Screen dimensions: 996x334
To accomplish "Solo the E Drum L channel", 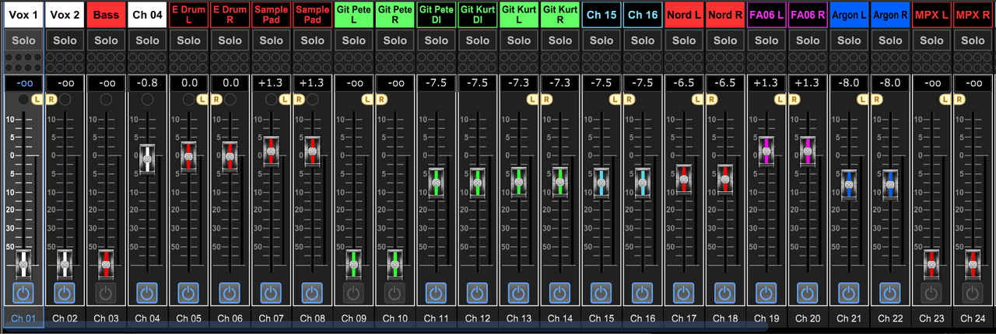I will coord(188,40).
